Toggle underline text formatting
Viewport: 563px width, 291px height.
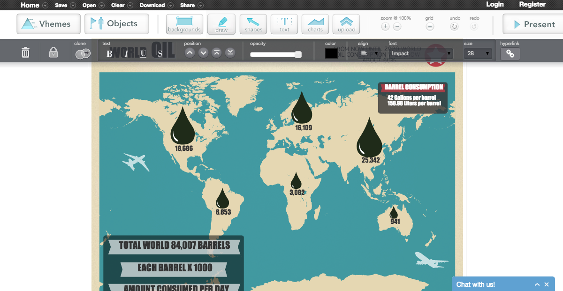point(143,54)
